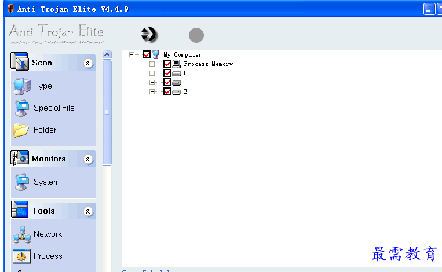
Task: Open the Tools section icon
Action: 20,209
